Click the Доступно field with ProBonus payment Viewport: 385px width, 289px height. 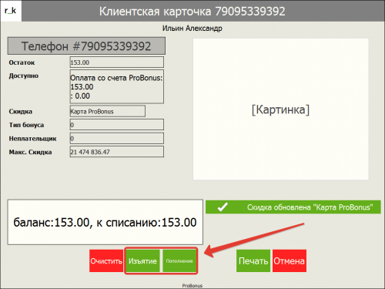[x=117, y=87]
